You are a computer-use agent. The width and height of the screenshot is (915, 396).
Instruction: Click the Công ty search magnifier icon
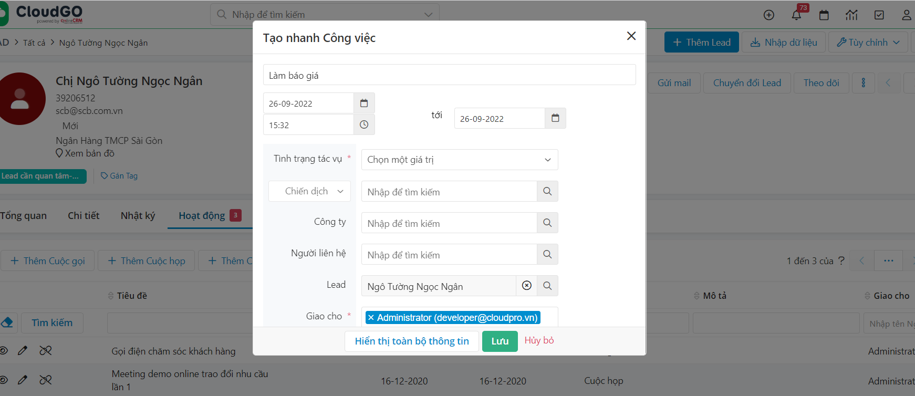pyautogui.click(x=547, y=223)
